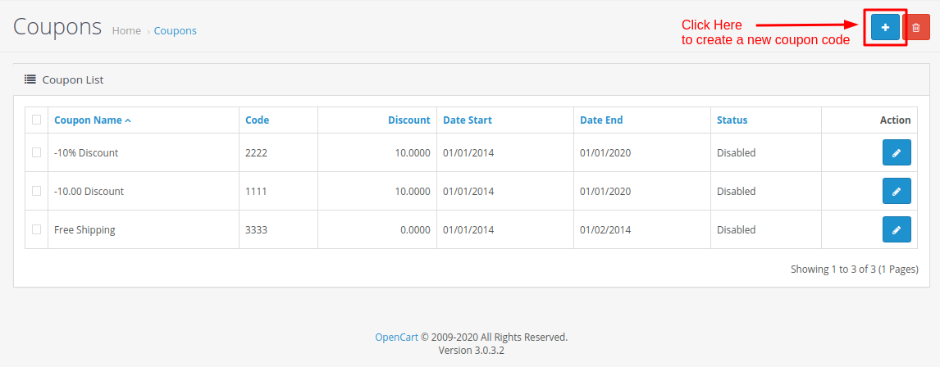
Task: Click the '0.0000' discount value
Action: [415, 230]
